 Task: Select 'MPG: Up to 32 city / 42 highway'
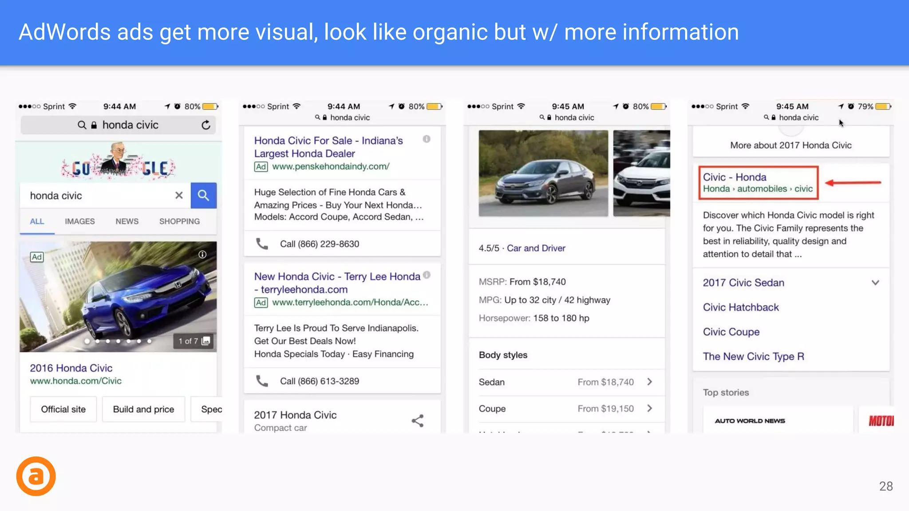pos(544,300)
